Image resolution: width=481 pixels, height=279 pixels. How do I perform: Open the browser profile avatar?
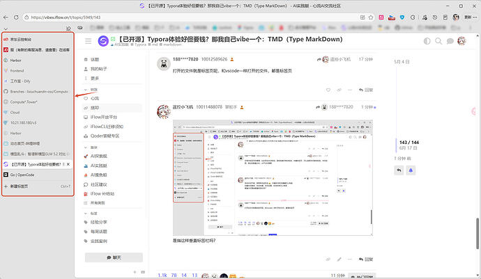pos(456,17)
